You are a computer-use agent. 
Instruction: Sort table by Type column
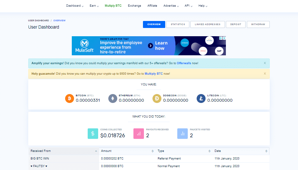(x=184, y=151)
